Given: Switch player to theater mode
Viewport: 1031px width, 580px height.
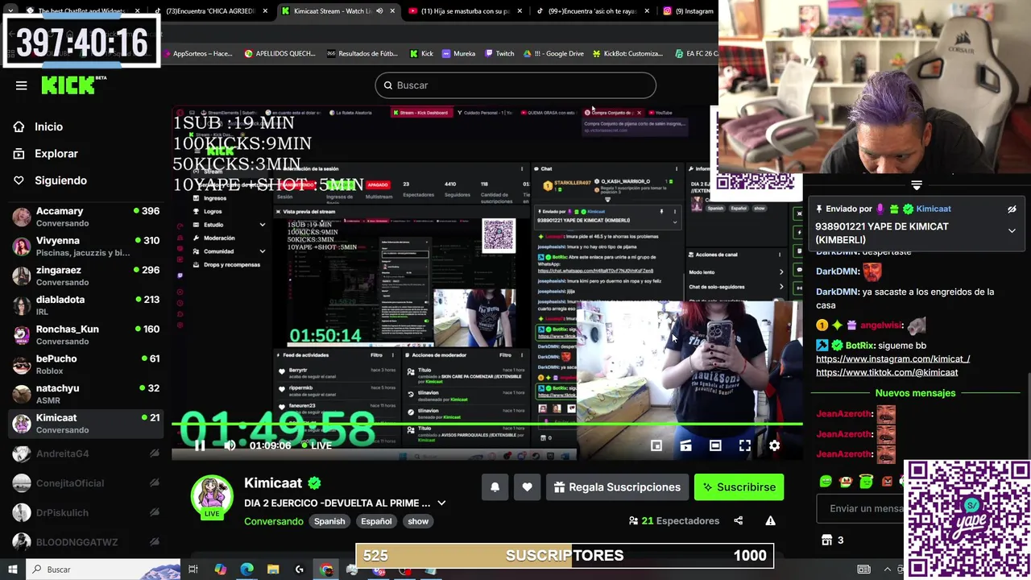Looking at the screenshot, I should 715,445.
